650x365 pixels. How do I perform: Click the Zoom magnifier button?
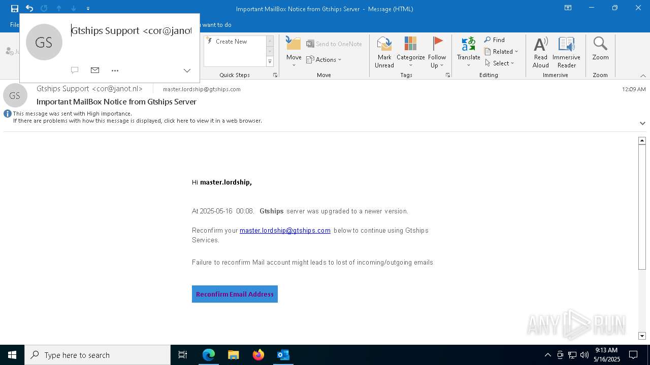pyautogui.click(x=600, y=49)
